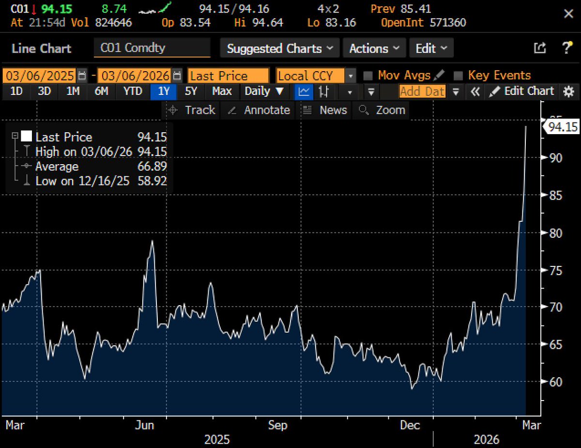The height and width of the screenshot is (448, 581).
Task: Open the Edit dropdown menu
Action: point(431,48)
